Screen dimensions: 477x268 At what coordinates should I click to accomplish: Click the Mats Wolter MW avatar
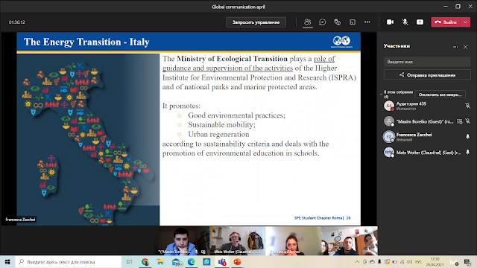point(389,152)
